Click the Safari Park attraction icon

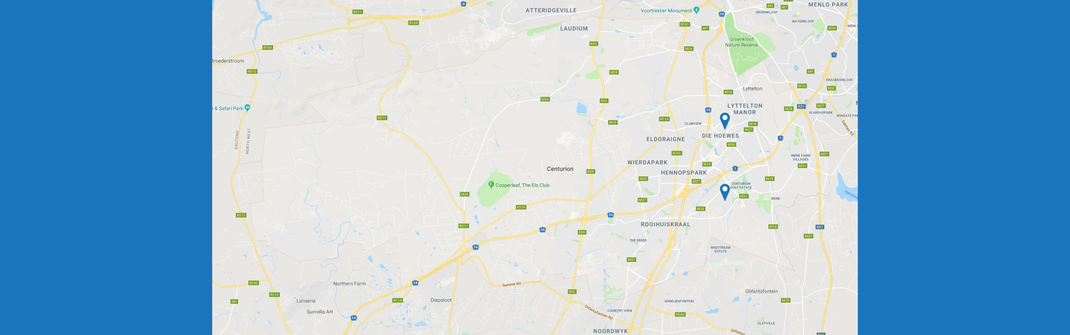click(247, 108)
